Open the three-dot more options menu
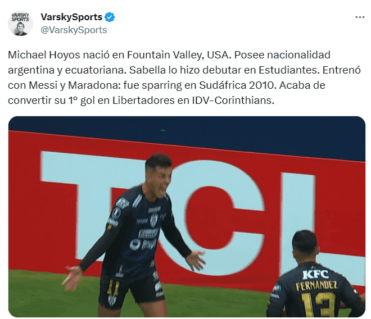Screen dimensions: 371x319 pyautogui.click(x=360, y=17)
